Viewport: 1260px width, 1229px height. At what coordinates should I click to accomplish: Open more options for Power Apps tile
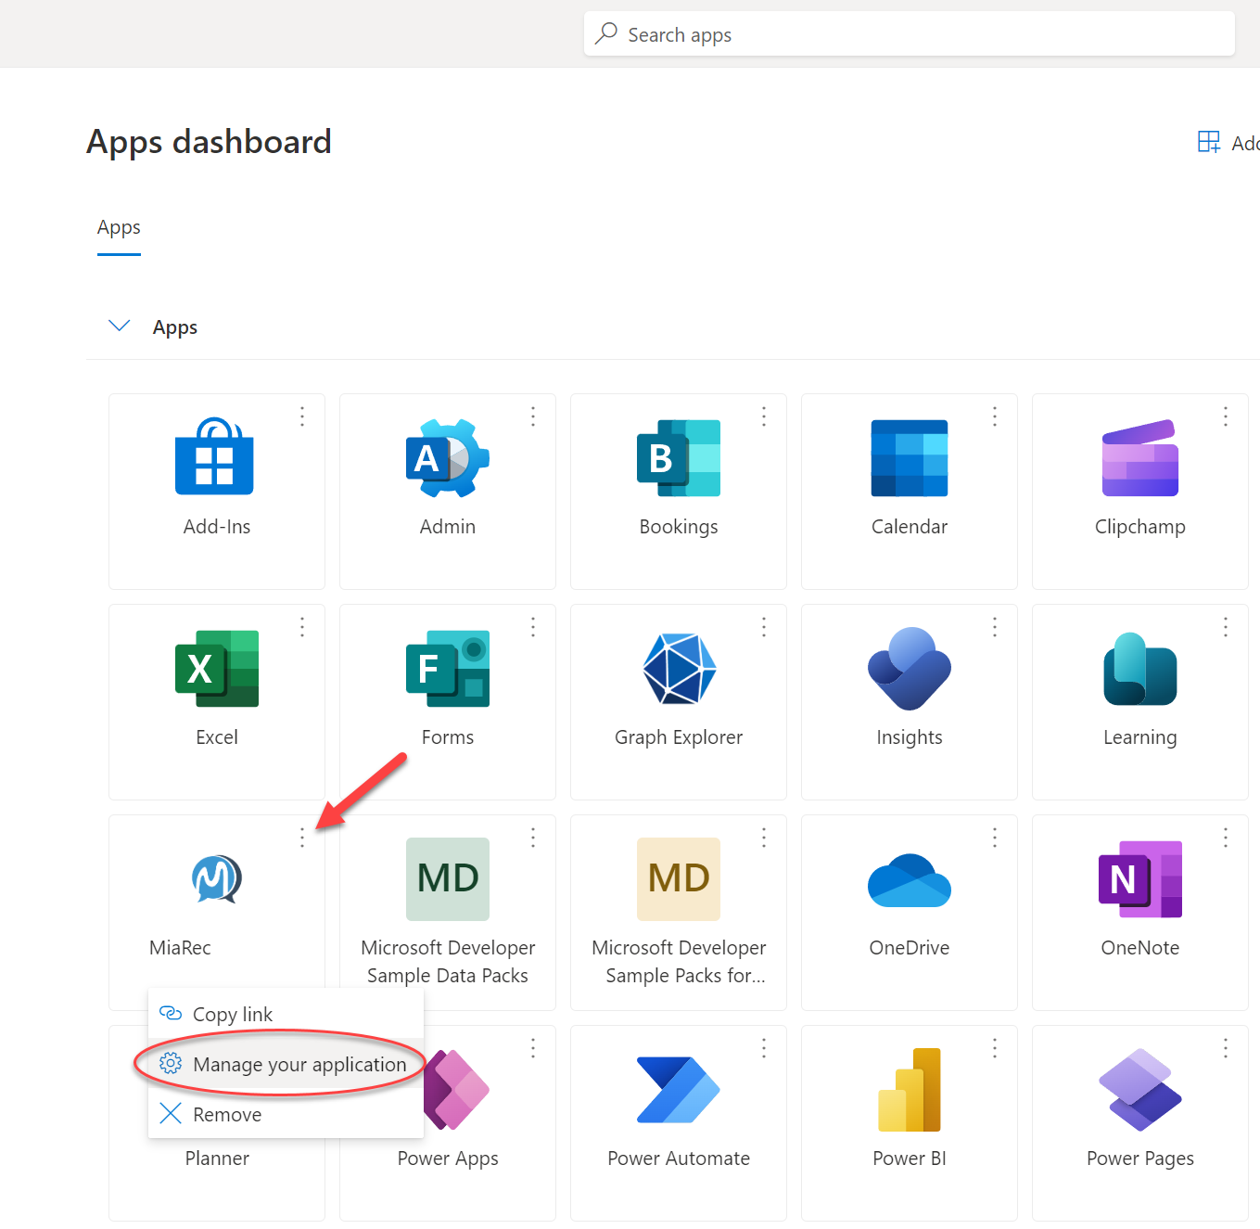coord(533,1048)
